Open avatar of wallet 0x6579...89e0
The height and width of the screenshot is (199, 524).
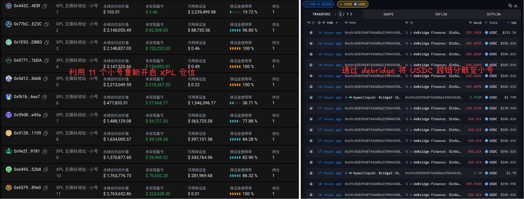point(8,188)
